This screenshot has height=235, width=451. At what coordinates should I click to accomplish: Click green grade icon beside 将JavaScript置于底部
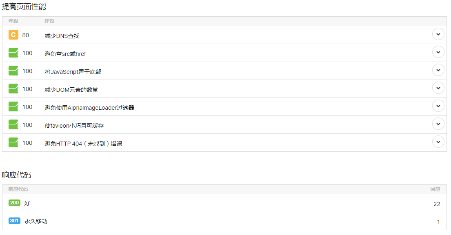coord(13,71)
